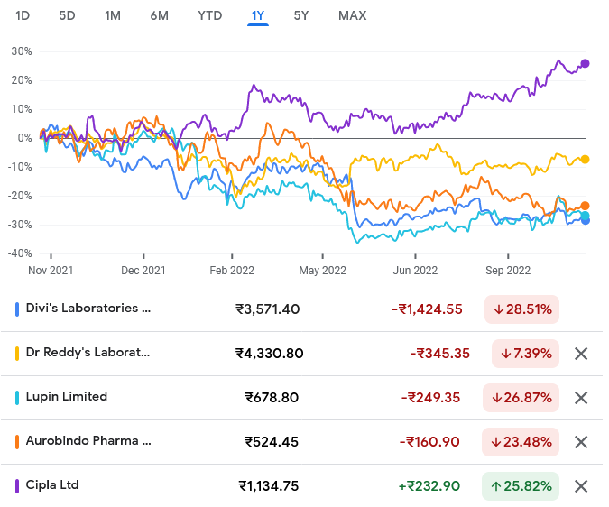Switch chart to the 6M range
The image size is (609, 507).
(159, 15)
